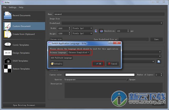Open the Width units Pixels dropdown
This screenshot has width=169, height=110.
point(82,28)
